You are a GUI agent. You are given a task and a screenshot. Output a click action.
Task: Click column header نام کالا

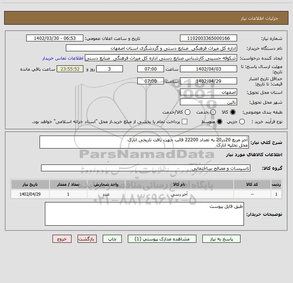(179, 184)
